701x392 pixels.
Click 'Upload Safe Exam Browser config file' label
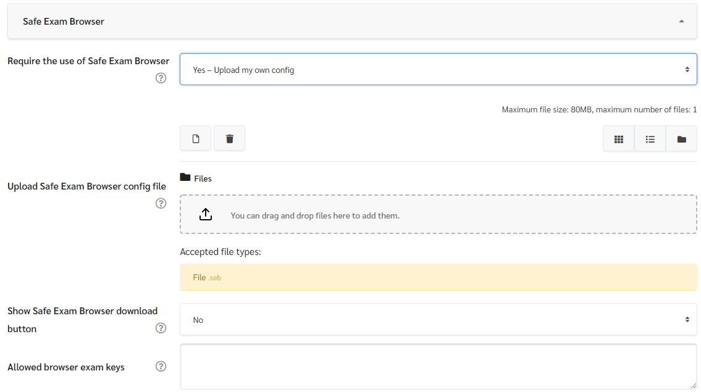[x=86, y=186]
